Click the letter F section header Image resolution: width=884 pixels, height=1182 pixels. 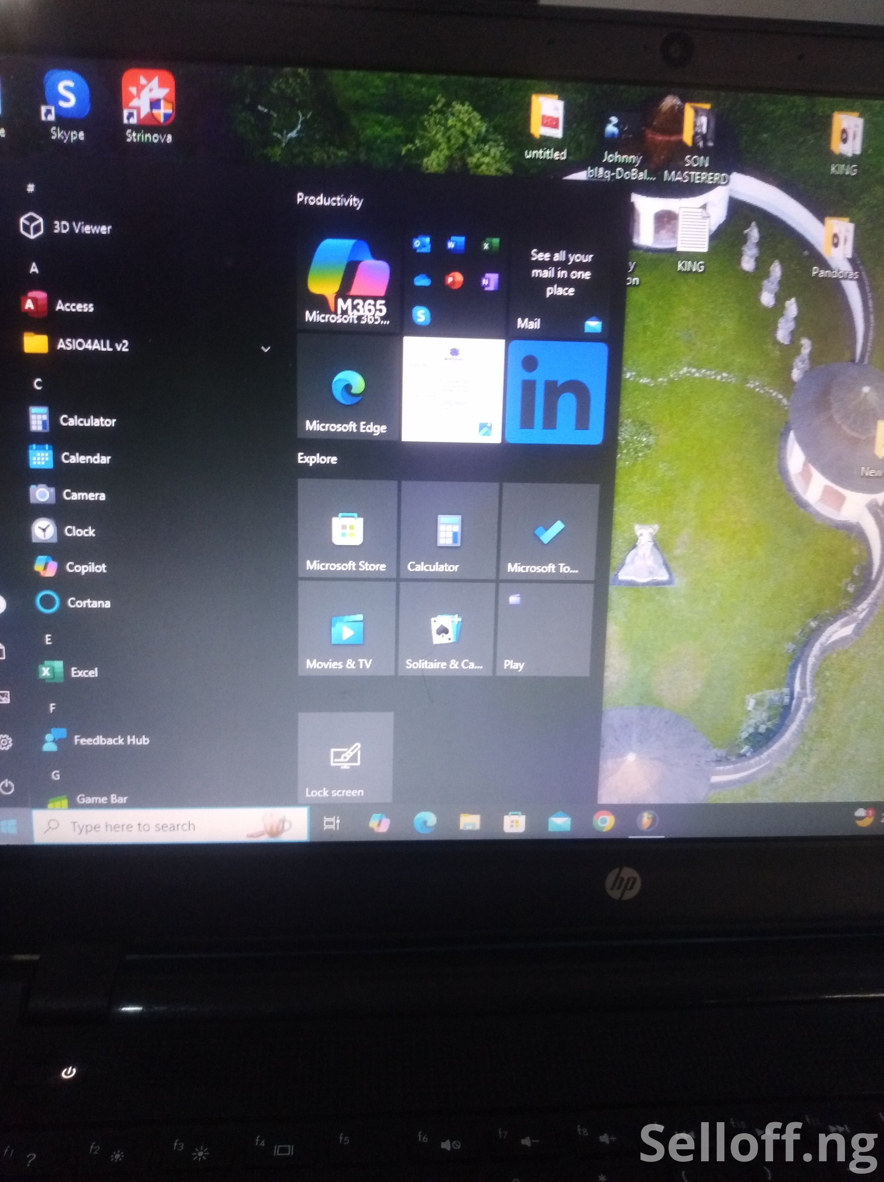pos(52,708)
